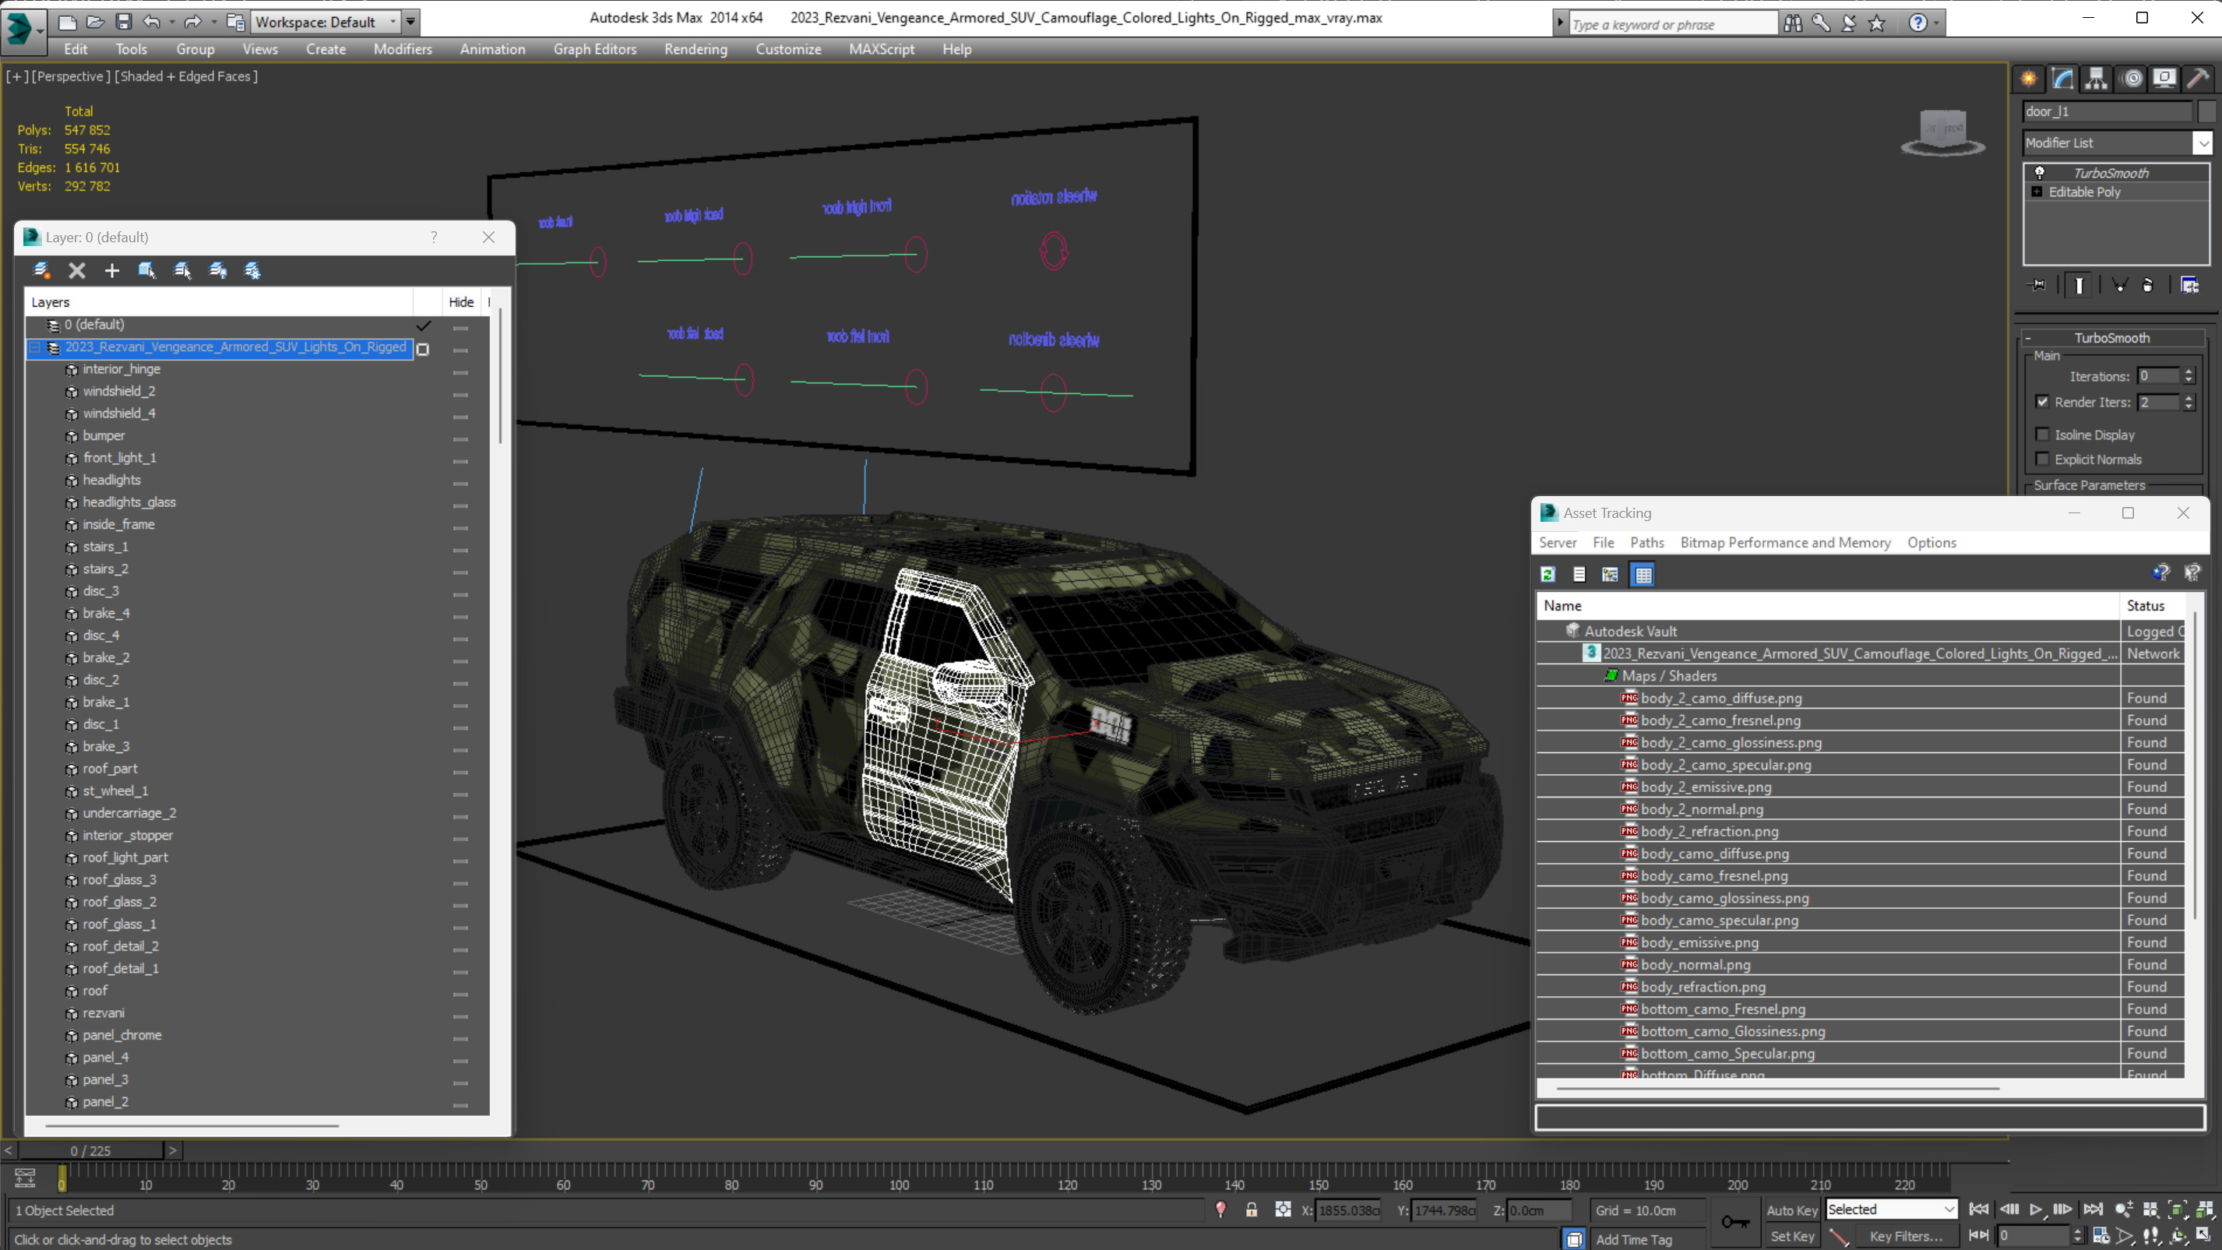Click the Maximize Viewport Toggle icon
Viewport: 2222px width, 1250px height.
pyautogui.click(x=2205, y=1235)
